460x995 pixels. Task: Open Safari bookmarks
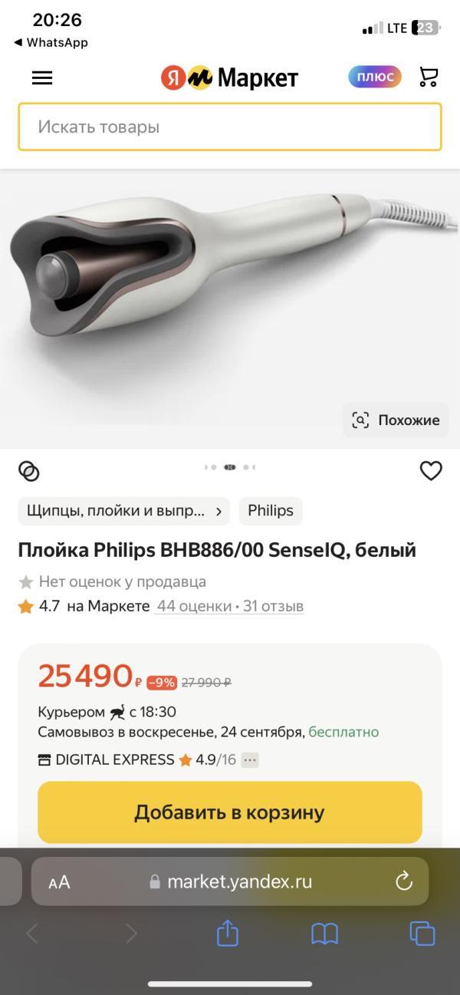coord(324,934)
